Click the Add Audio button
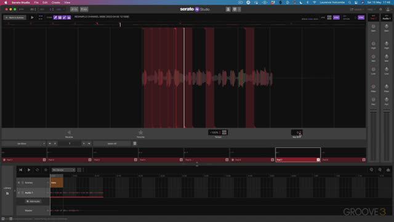The height and width of the screenshot is (222, 394). click(33, 202)
